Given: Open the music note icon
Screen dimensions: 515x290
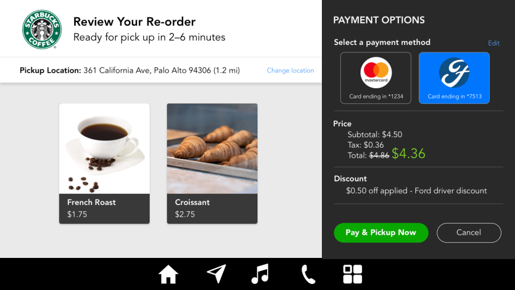Looking at the screenshot, I should pos(260,274).
